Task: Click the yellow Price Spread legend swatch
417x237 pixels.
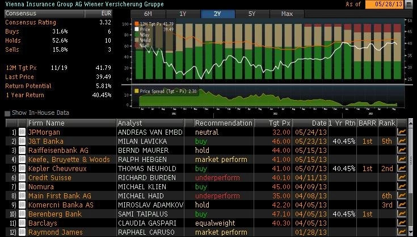Action: [x=137, y=91]
